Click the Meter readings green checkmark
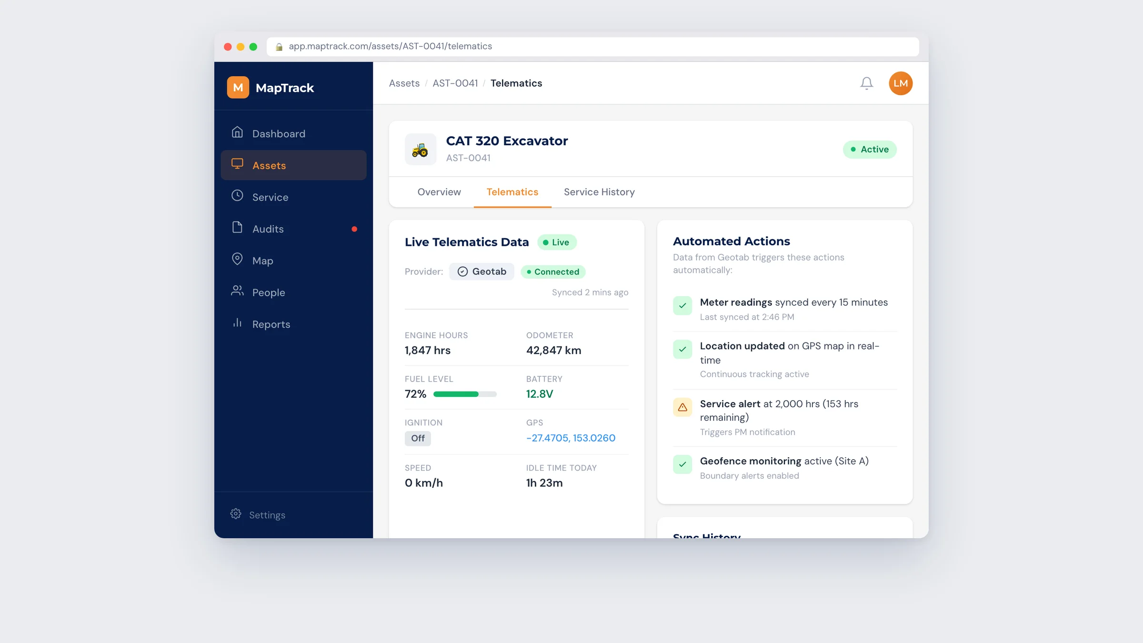The image size is (1143, 643). (682, 306)
